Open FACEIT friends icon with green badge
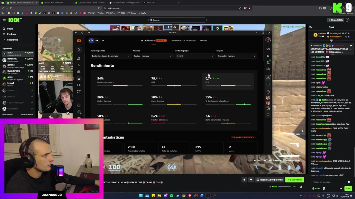Screen dimensions: 355x199 (x=268, y=62)
